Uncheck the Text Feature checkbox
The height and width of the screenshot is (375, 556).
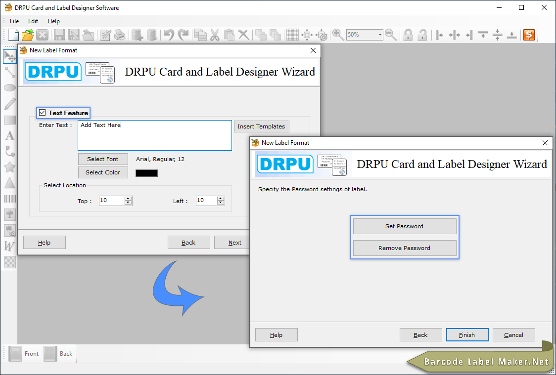point(43,113)
